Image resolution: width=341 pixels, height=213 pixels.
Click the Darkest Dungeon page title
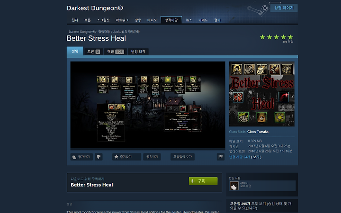(x=95, y=8)
